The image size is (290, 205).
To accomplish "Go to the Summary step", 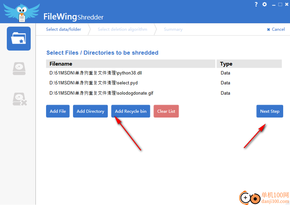I will point(173,29).
